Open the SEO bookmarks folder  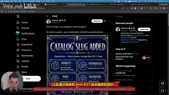point(10,11)
